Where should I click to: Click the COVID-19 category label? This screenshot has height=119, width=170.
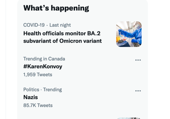tap(34, 25)
